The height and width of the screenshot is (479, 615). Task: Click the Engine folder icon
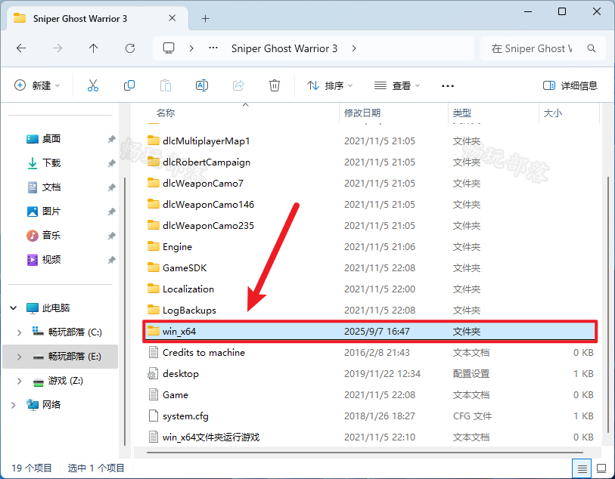[154, 246]
